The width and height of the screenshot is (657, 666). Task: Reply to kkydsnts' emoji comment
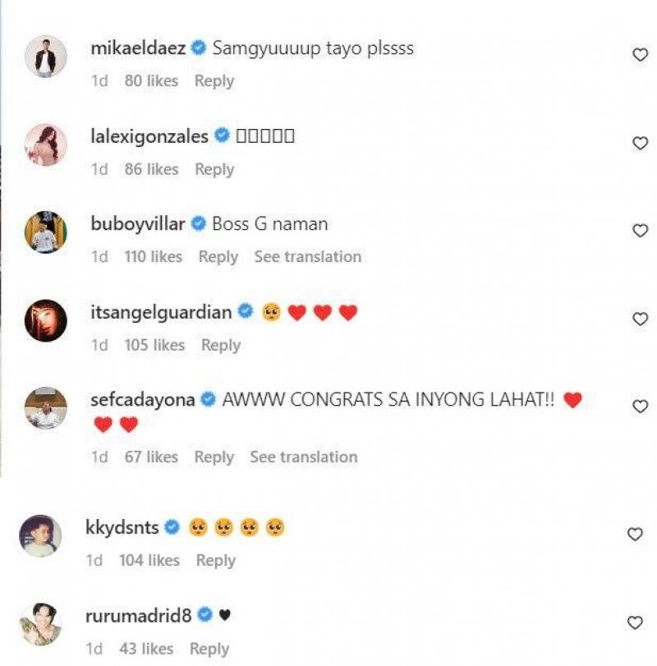tap(215, 560)
